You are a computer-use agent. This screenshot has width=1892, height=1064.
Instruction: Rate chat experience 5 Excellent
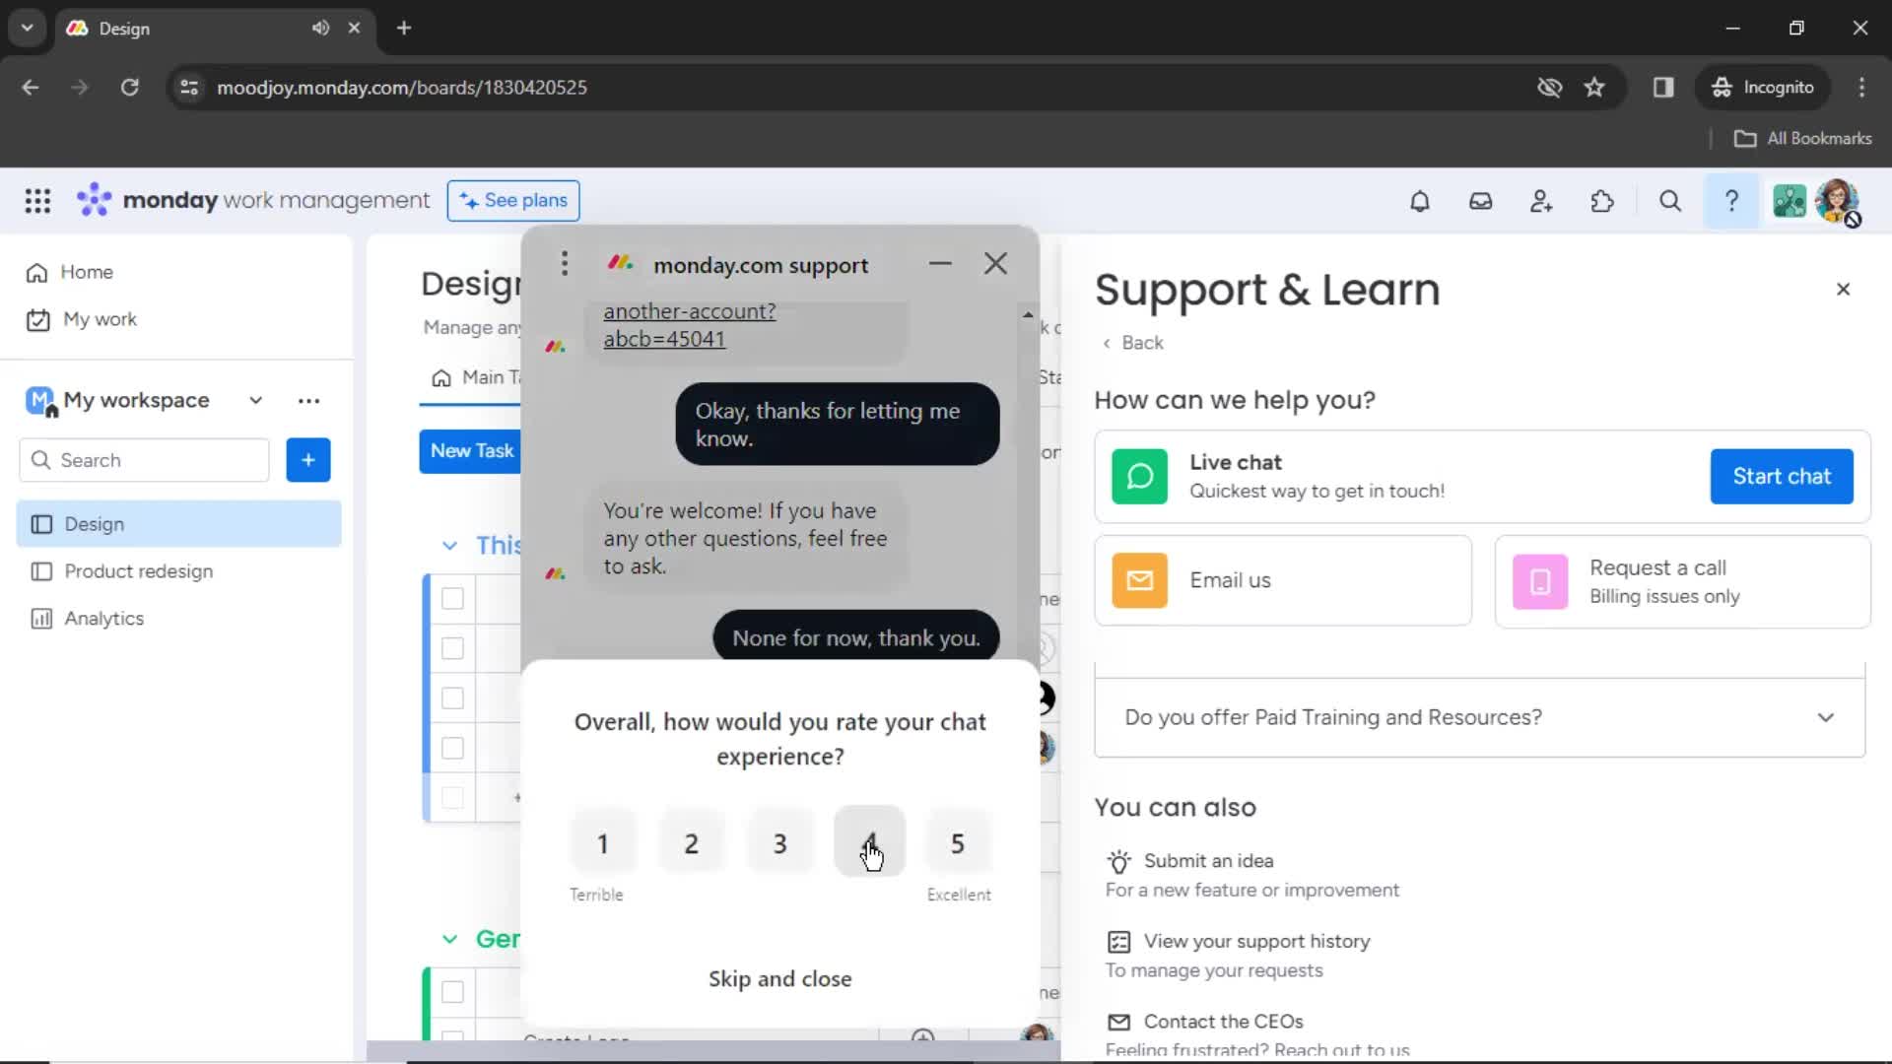[x=958, y=842]
